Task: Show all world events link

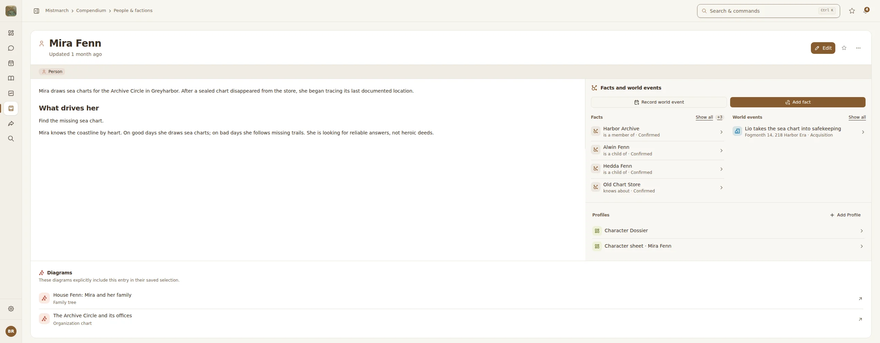Action: [x=857, y=117]
